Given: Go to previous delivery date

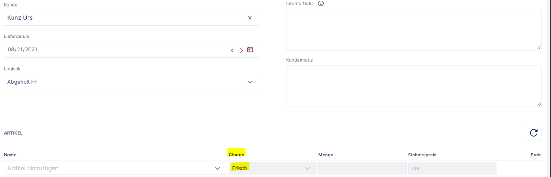Looking at the screenshot, I should click(232, 50).
